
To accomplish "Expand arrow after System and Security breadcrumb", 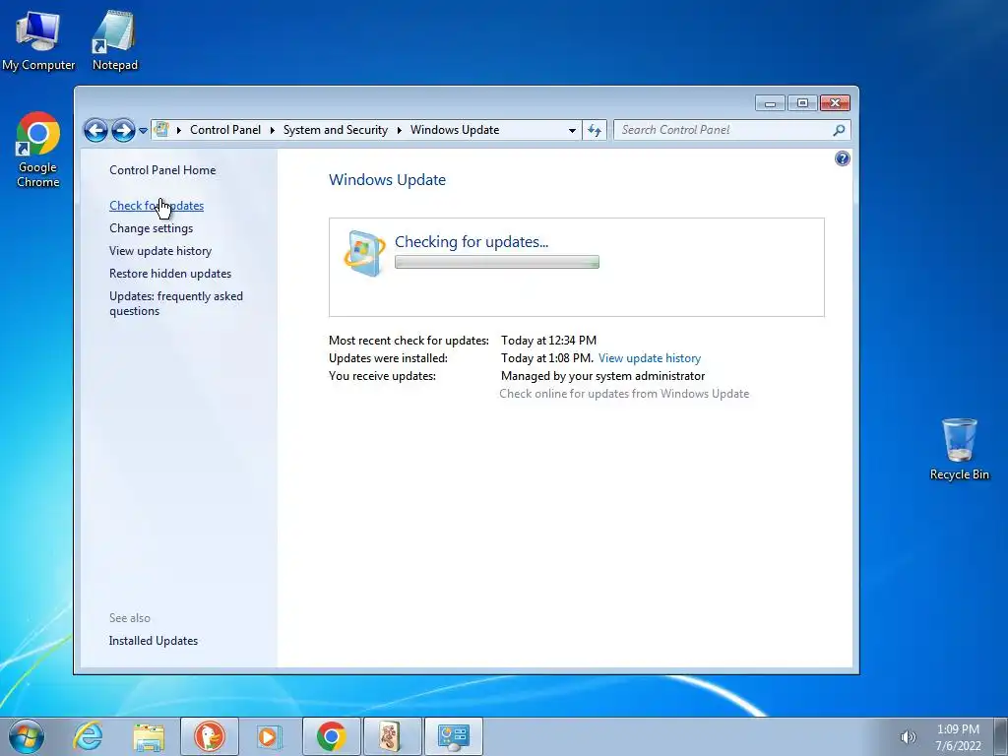I will (400, 130).
